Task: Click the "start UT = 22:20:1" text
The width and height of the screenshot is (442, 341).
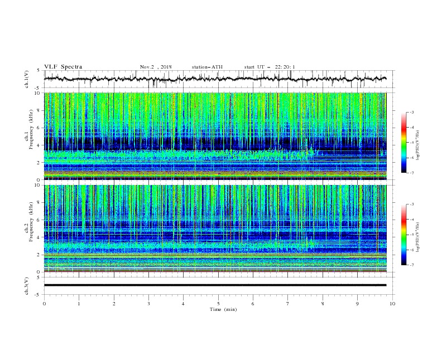Action: pos(270,67)
